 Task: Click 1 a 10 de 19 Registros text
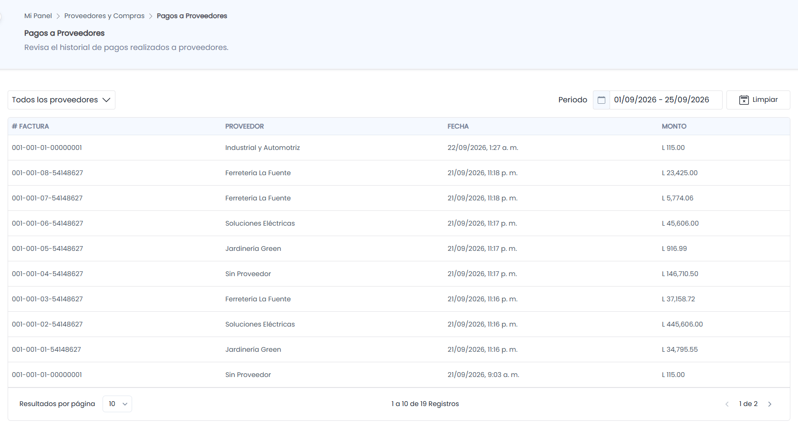tap(425, 404)
